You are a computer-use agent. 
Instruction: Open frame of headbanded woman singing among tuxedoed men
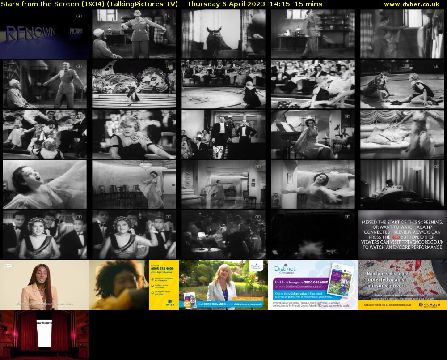click(x=45, y=234)
